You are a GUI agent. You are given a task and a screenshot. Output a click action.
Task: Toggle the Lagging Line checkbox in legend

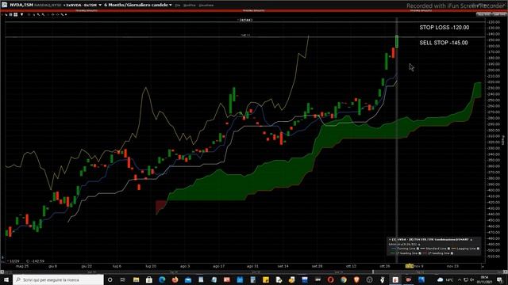click(x=478, y=249)
